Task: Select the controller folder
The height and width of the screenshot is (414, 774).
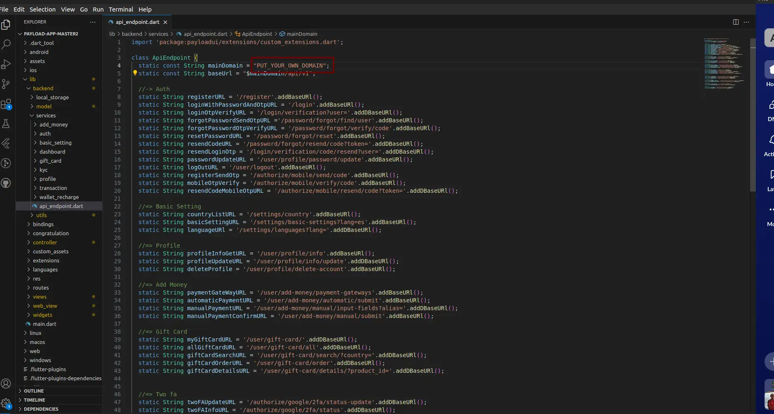Action: (45, 242)
